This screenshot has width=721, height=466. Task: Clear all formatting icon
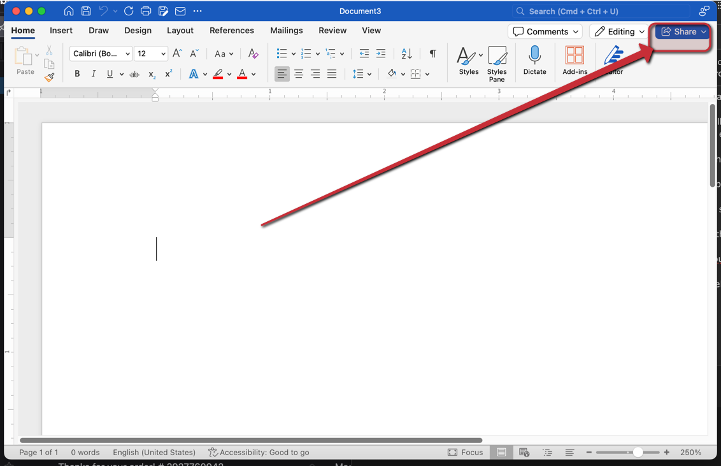(253, 54)
